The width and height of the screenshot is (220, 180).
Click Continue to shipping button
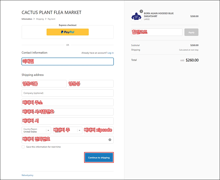point(99,157)
